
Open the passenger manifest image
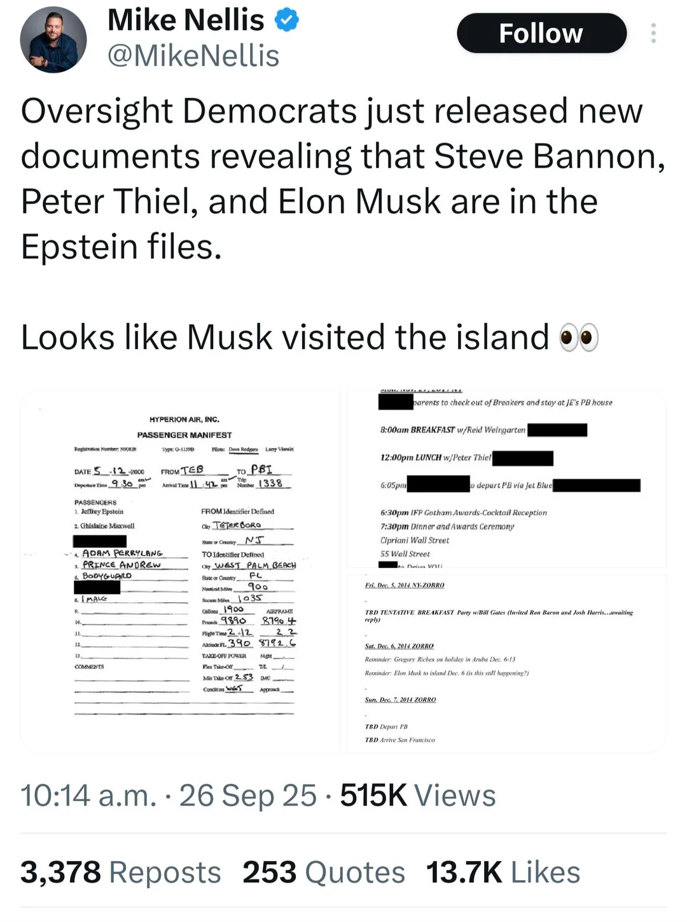[x=183, y=571]
